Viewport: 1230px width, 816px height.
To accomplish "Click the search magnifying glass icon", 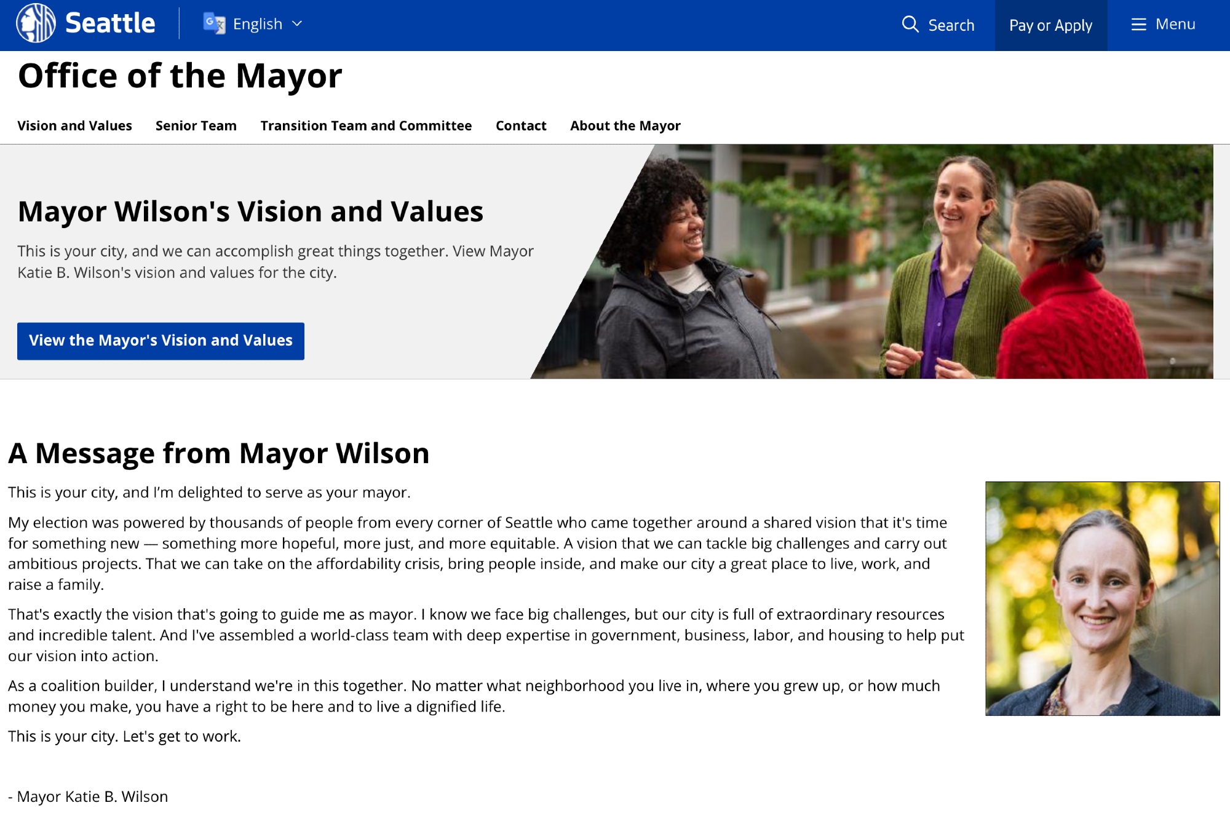I will point(910,25).
